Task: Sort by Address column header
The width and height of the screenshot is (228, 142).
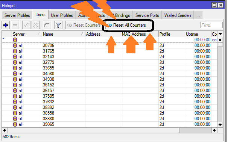Action: pyautogui.click(x=103, y=34)
